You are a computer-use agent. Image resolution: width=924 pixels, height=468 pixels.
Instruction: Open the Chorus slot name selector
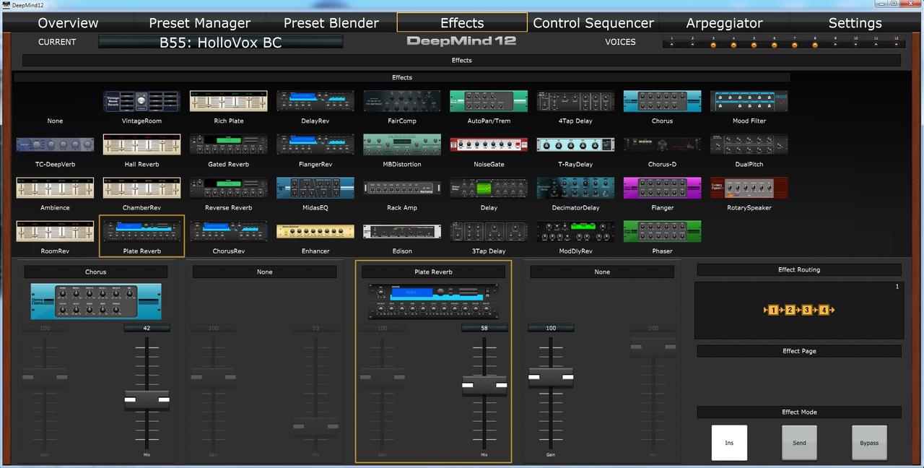pyautogui.click(x=96, y=272)
